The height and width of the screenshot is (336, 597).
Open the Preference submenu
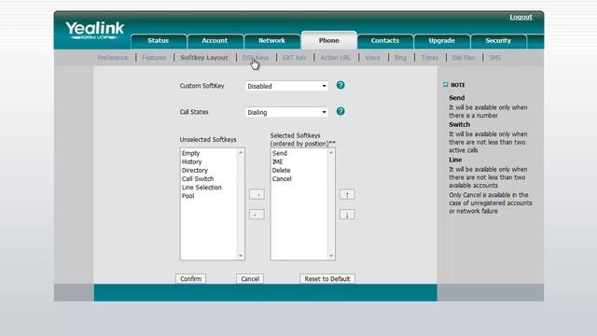[112, 58]
